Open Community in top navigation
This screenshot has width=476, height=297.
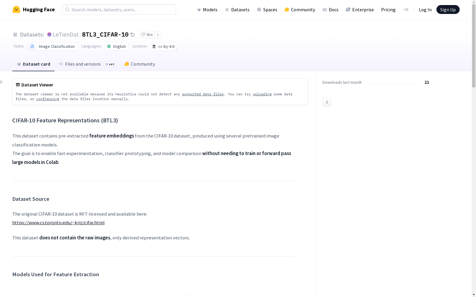point(300,10)
